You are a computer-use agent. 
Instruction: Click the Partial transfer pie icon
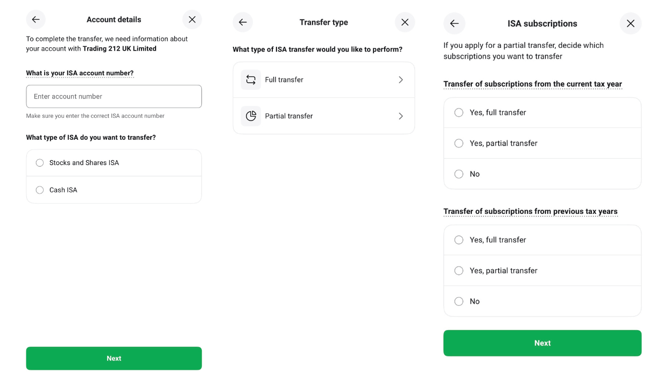(x=251, y=116)
